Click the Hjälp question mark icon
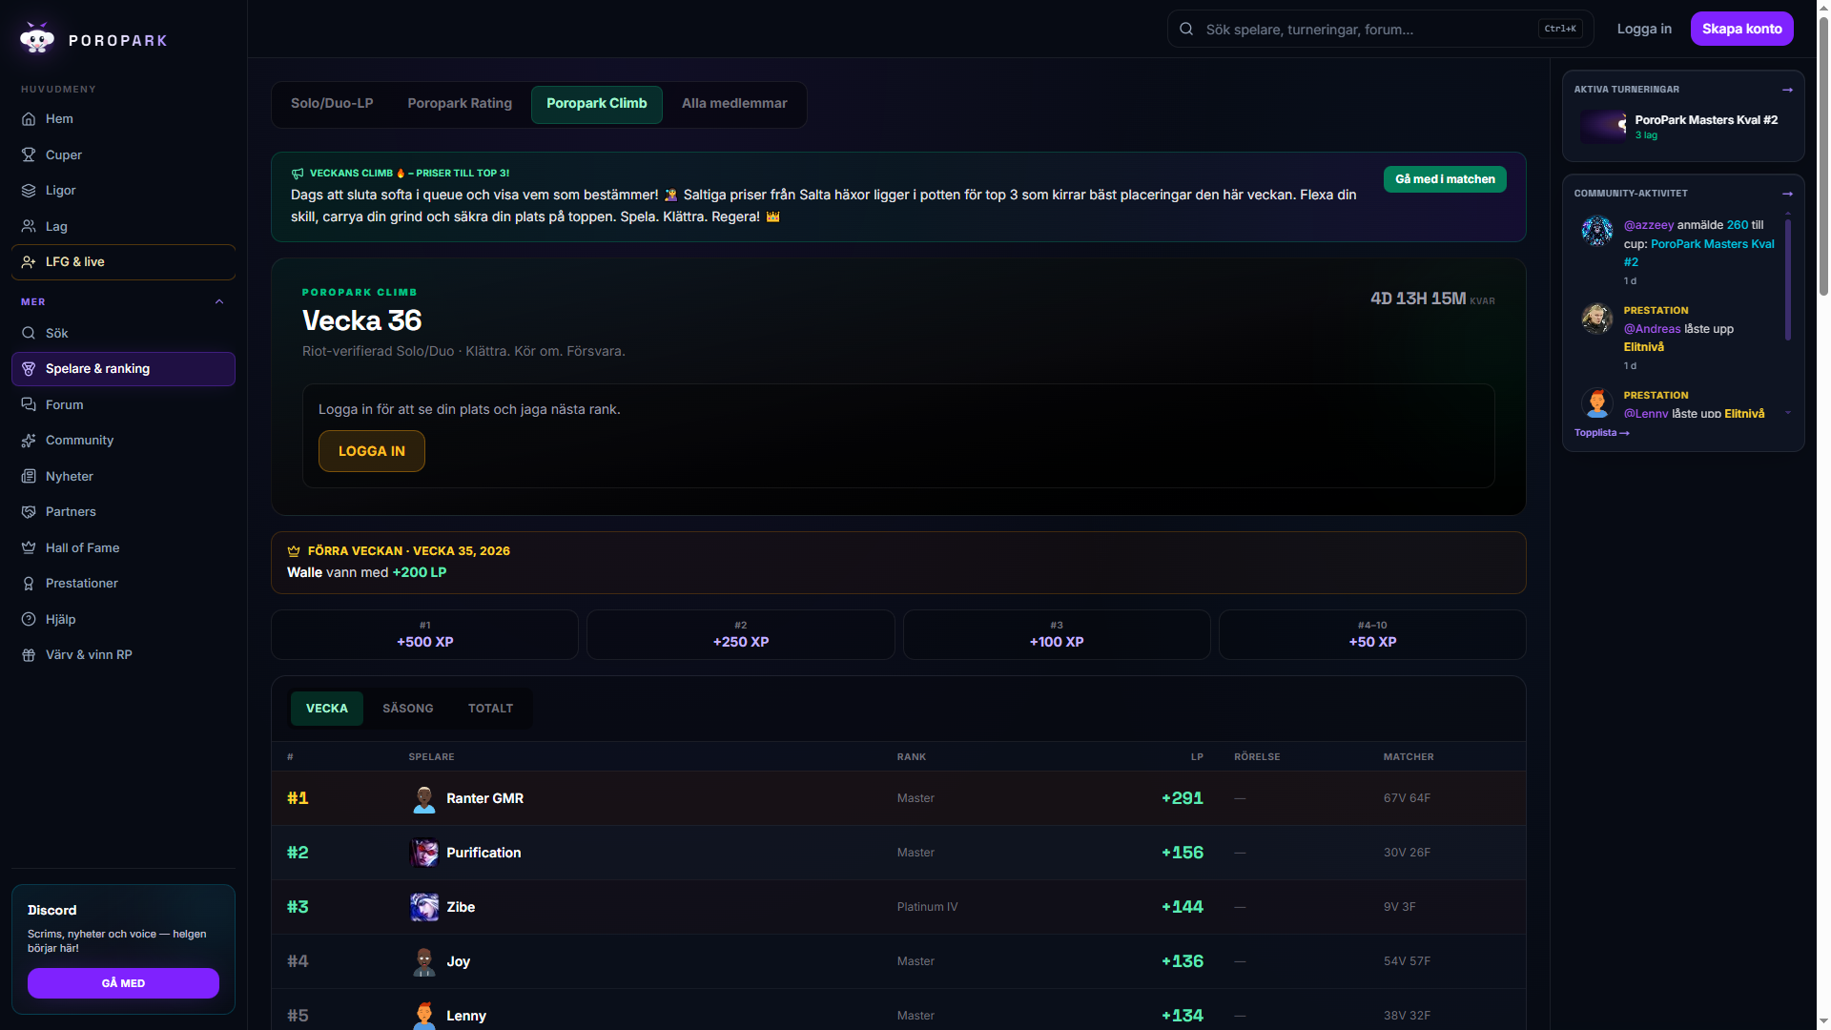 pos(29,619)
